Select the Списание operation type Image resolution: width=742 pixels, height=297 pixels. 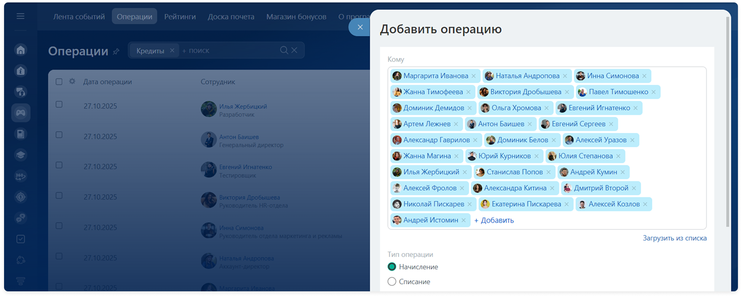point(392,282)
